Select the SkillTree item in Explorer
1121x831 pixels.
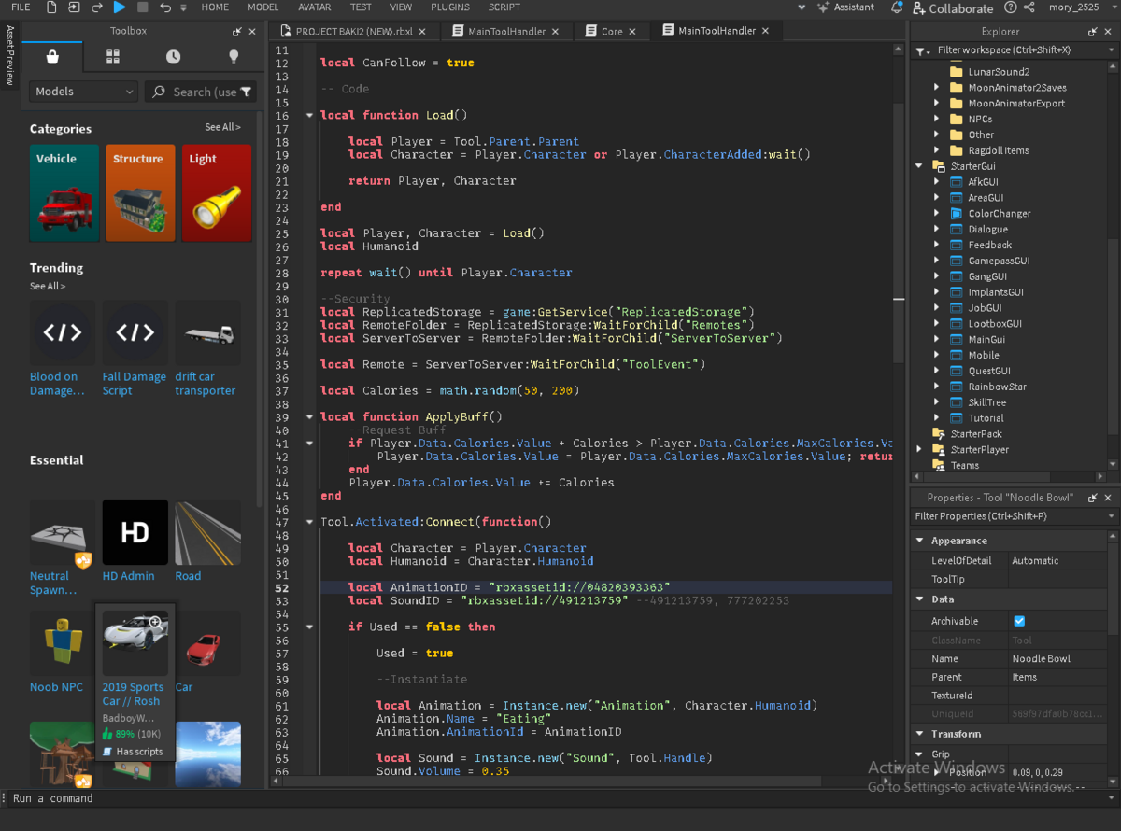point(986,402)
